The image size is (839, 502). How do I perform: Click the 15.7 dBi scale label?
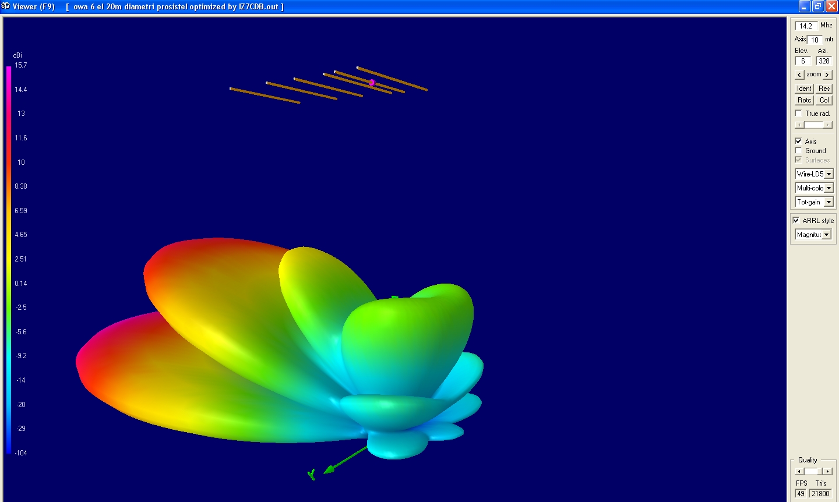(x=21, y=65)
